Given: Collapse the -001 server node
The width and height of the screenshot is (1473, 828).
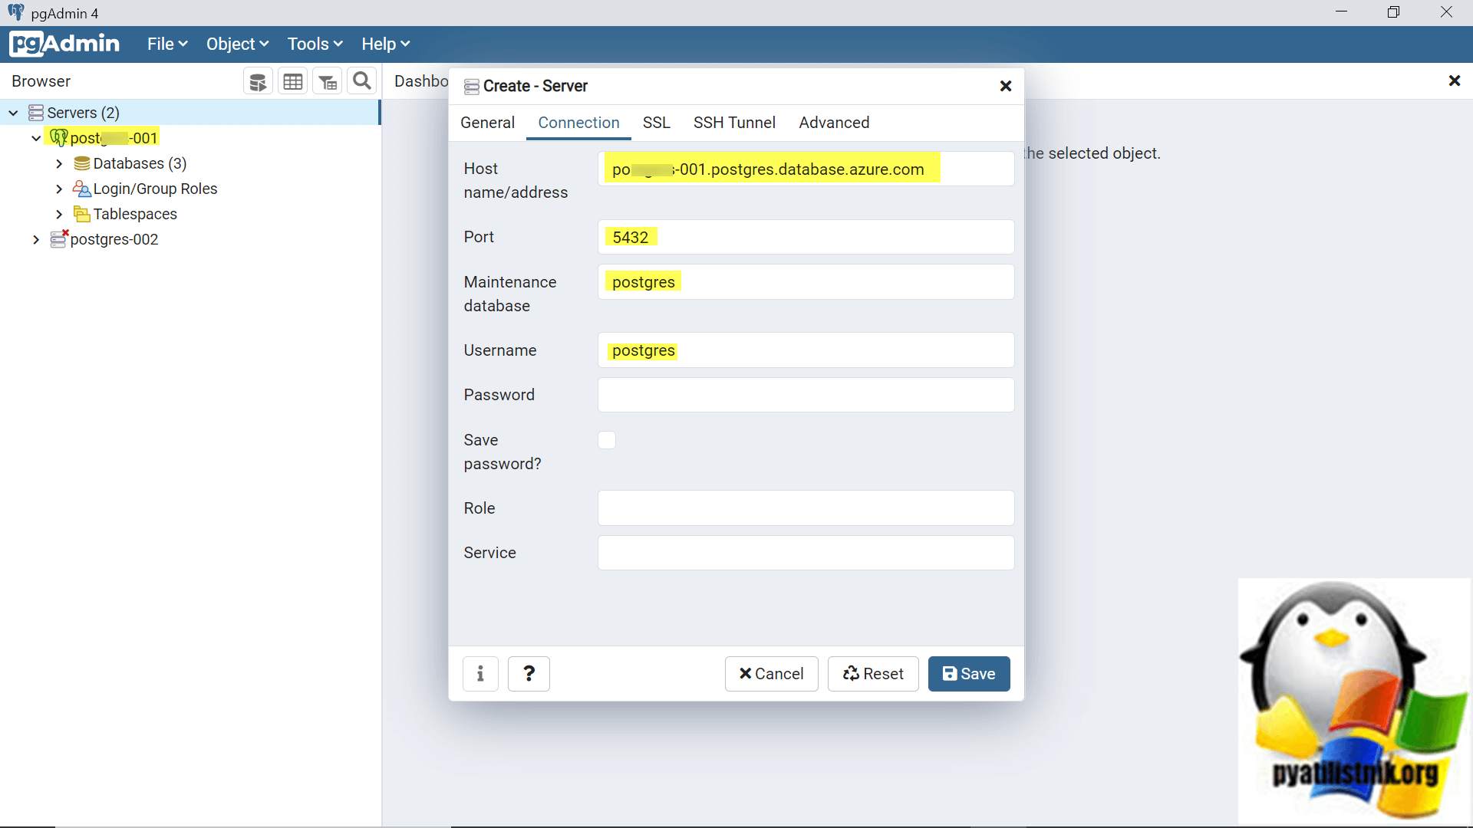Looking at the screenshot, I should tap(36, 138).
